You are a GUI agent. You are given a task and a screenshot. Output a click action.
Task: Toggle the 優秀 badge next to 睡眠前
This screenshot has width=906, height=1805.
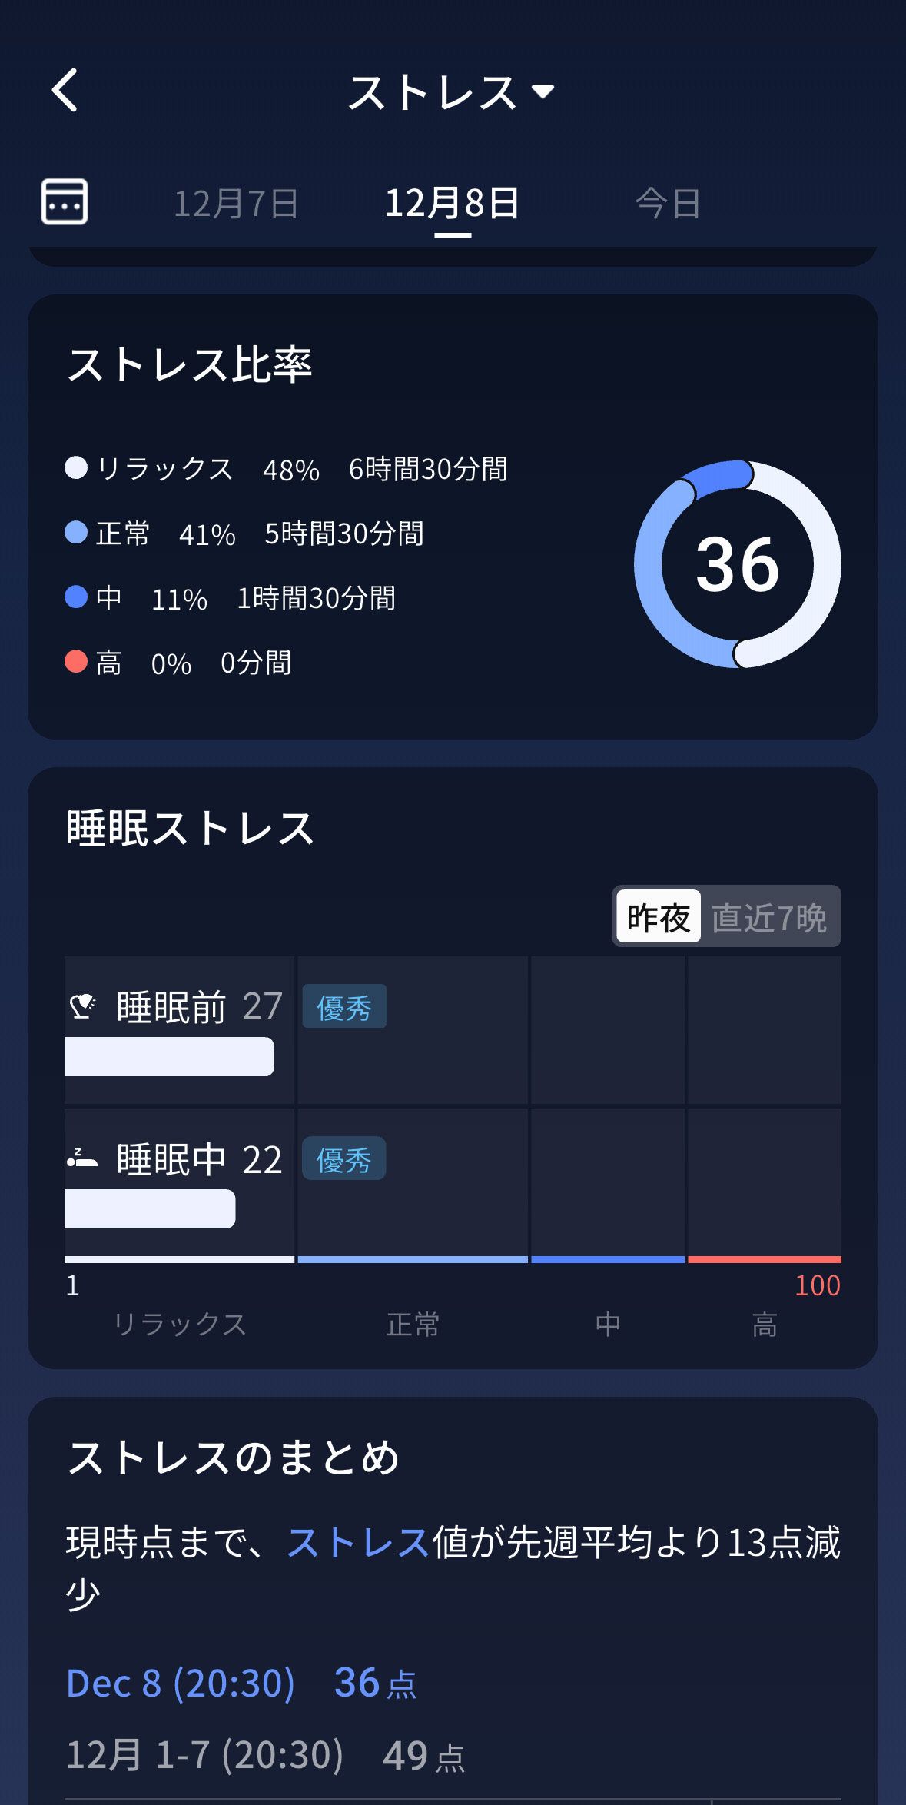click(x=343, y=1007)
